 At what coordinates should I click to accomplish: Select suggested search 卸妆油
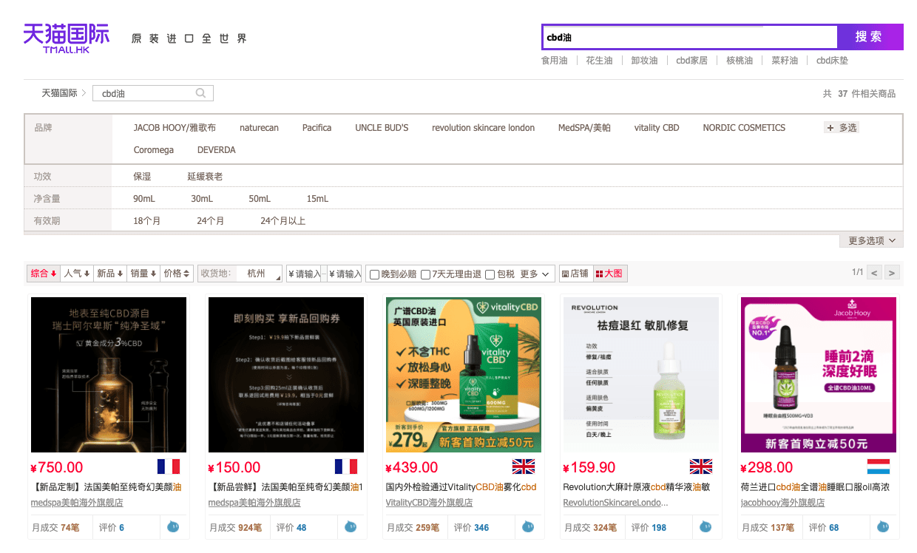pos(644,61)
